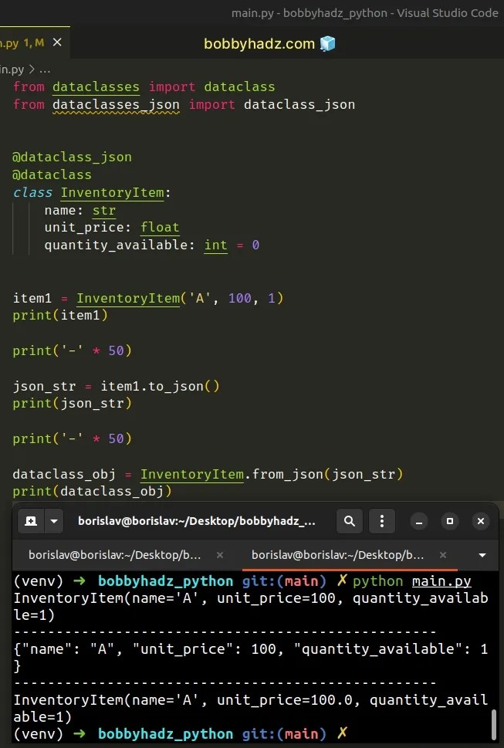
Task: Click the breadcrumb ellipsis after main.py
Action: coord(45,69)
